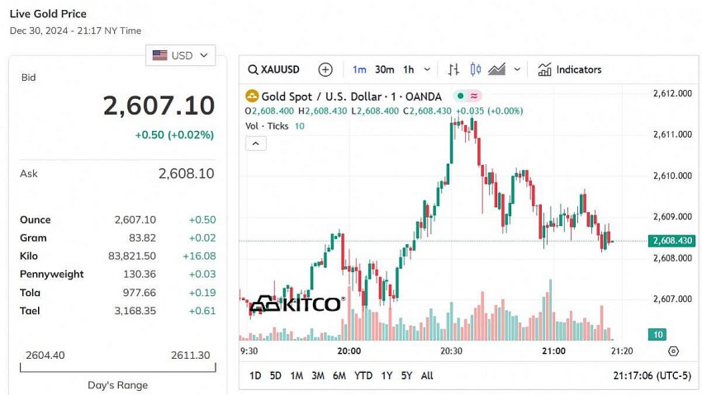Expand the chart style dropdown arrow
The width and height of the screenshot is (702, 395).
click(517, 70)
